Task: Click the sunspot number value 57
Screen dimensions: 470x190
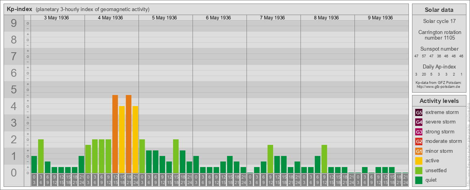Action: (424, 56)
